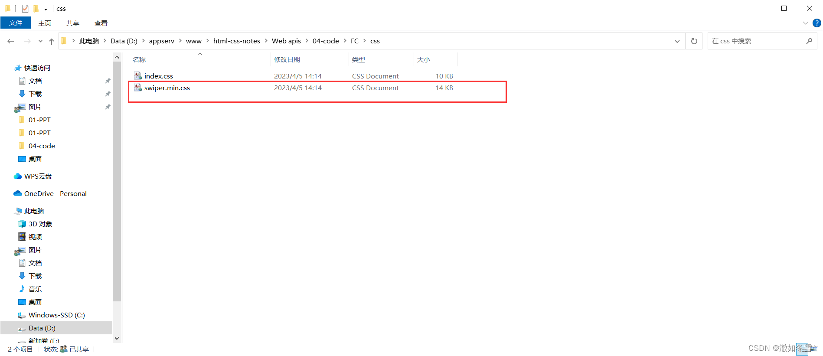The height and width of the screenshot is (356, 823).
Task: Open 文档 under 此电脑
Action: (35, 263)
